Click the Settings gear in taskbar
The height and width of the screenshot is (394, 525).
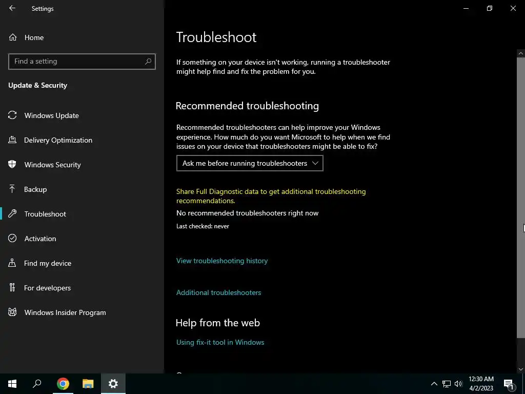113,384
